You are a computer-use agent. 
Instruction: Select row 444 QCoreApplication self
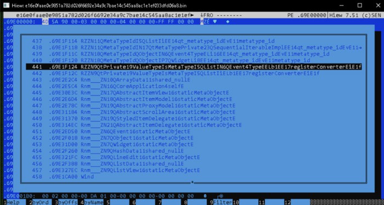point(194,86)
